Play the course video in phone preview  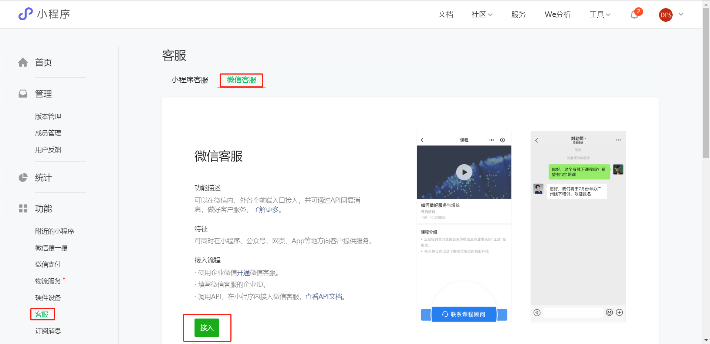(x=464, y=172)
